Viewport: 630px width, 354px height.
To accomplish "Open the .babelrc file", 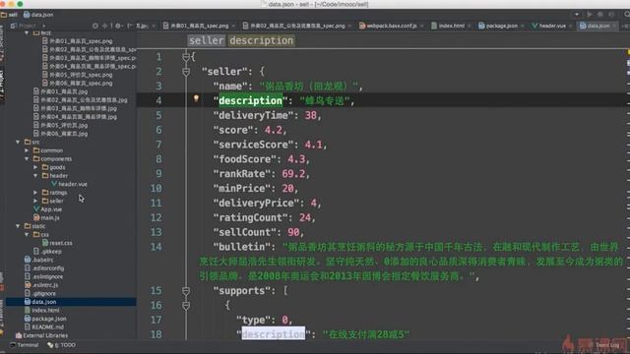I will pos(39,260).
